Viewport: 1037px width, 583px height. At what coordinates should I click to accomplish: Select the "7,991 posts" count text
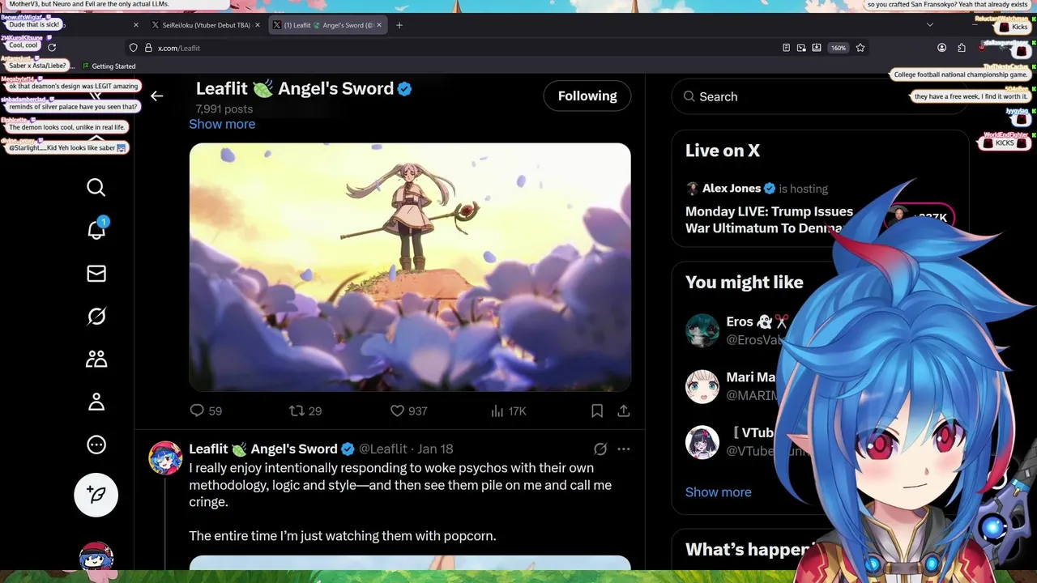(x=224, y=109)
